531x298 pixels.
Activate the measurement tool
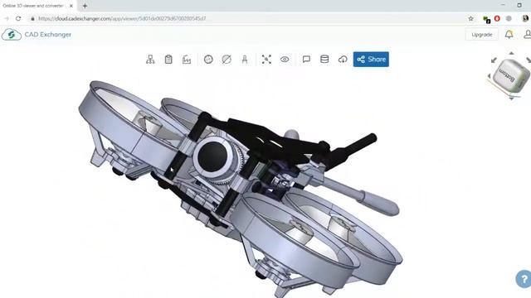(245, 60)
